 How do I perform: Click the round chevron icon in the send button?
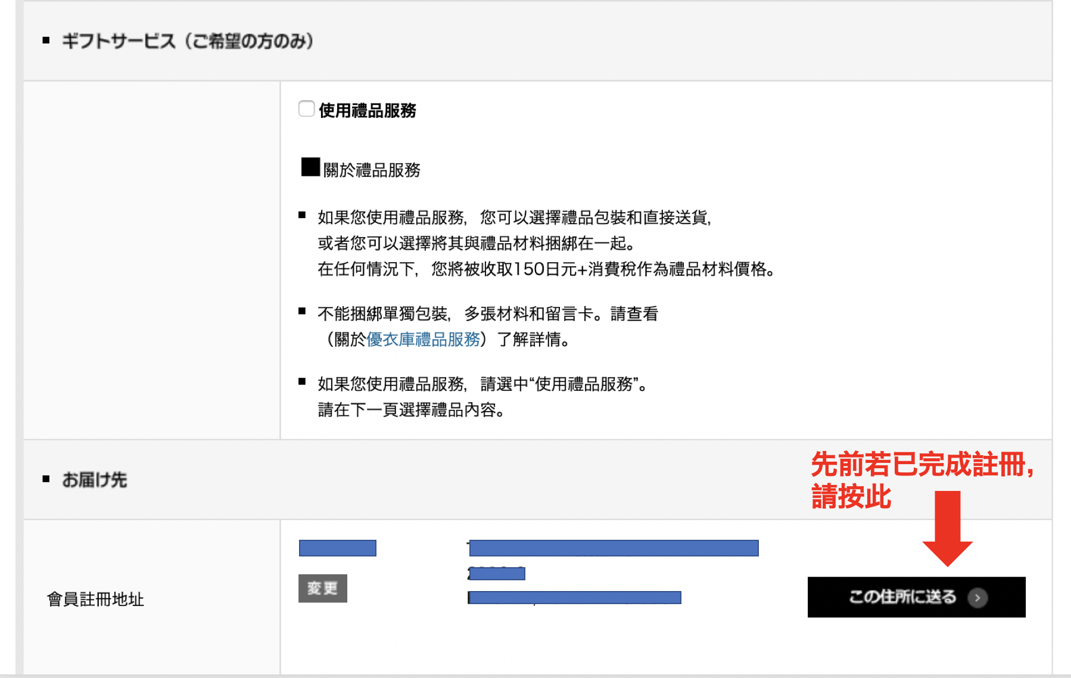point(977,598)
